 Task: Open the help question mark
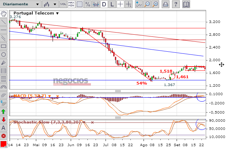(177, 4)
